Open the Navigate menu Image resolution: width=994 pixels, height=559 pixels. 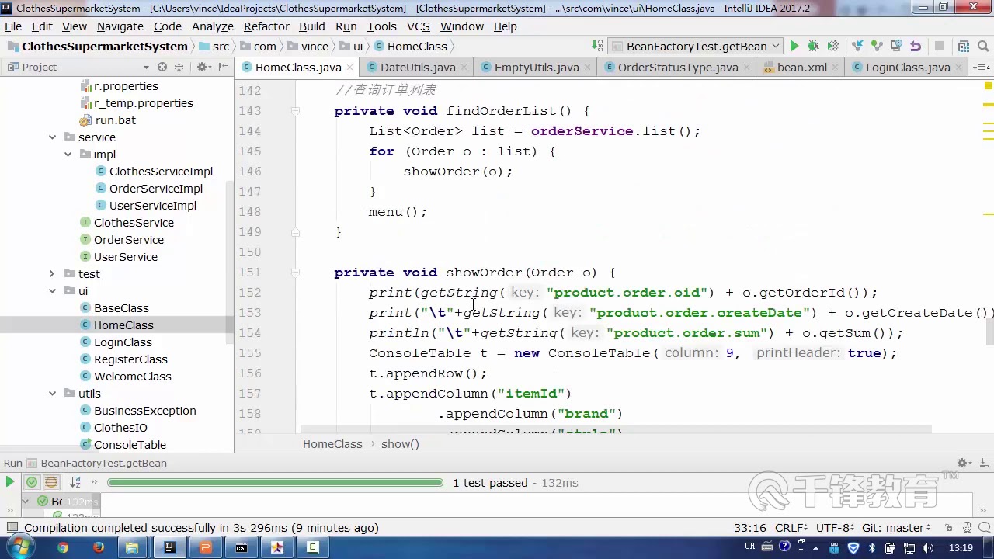coord(120,26)
